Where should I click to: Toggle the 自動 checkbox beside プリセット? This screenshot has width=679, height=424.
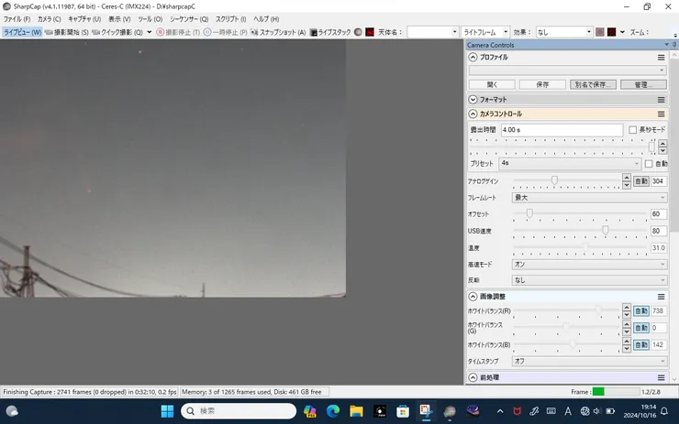pyautogui.click(x=649, y=164)
